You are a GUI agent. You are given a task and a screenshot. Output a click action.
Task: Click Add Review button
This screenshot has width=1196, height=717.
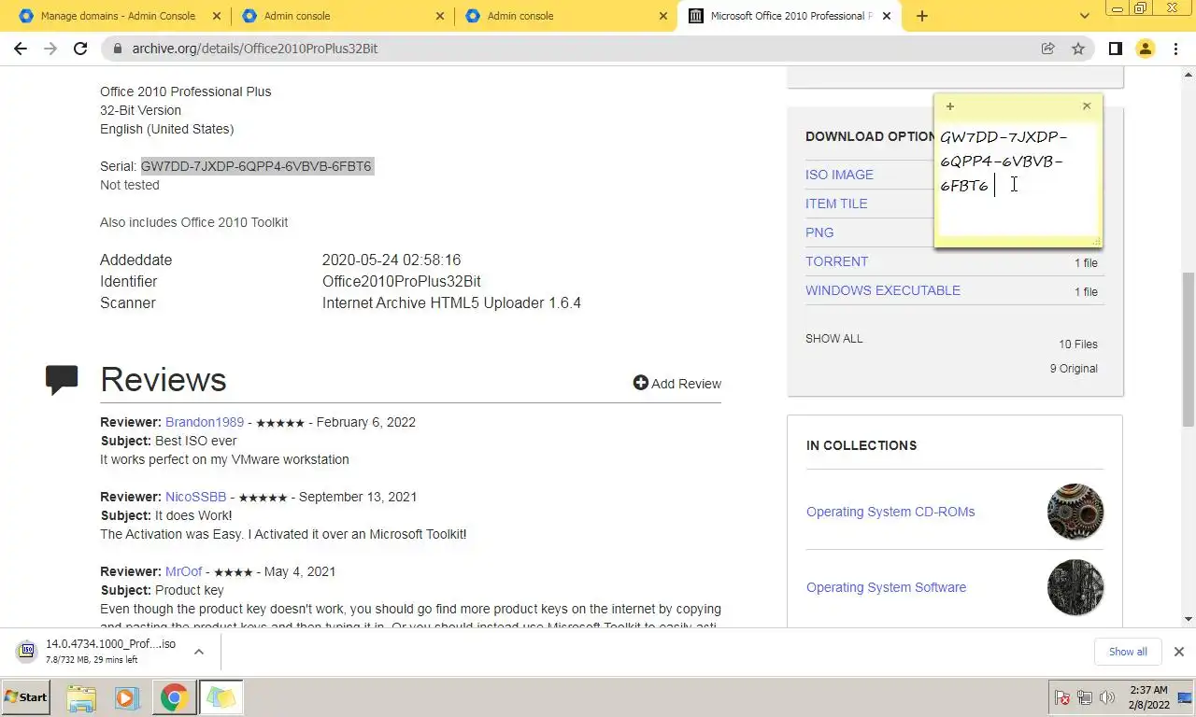(x=676, y=384)
